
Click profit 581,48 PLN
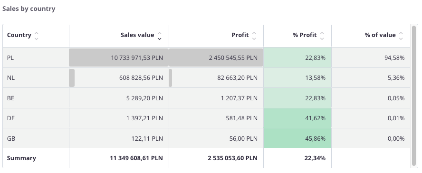(242, 118)
